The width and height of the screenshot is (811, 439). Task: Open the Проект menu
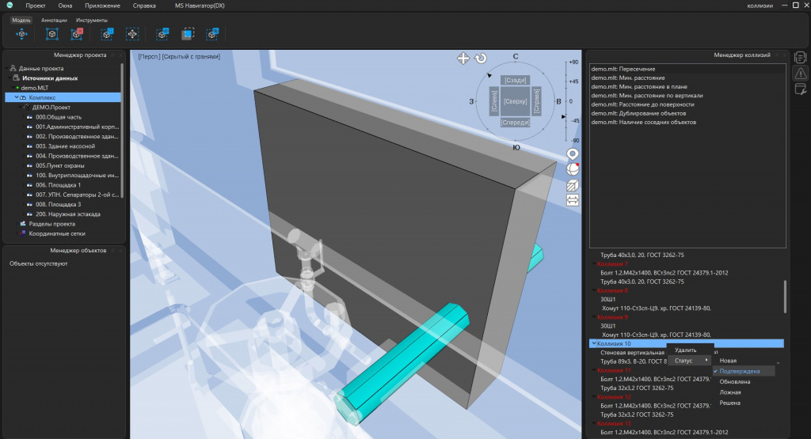pos(36,6)
